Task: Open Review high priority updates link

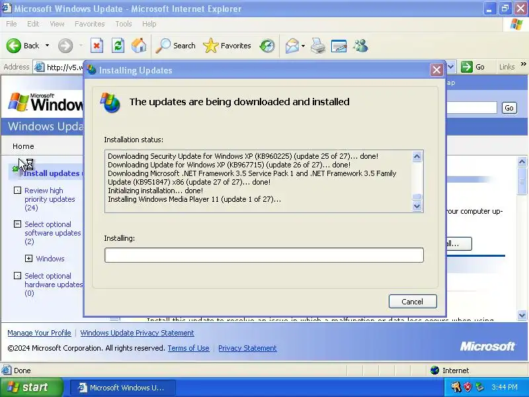Action: pyautogui.click(x=50, y=199)
